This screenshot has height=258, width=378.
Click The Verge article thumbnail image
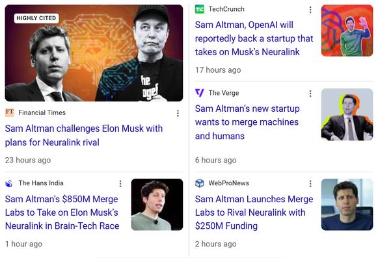tap(347, 114)
